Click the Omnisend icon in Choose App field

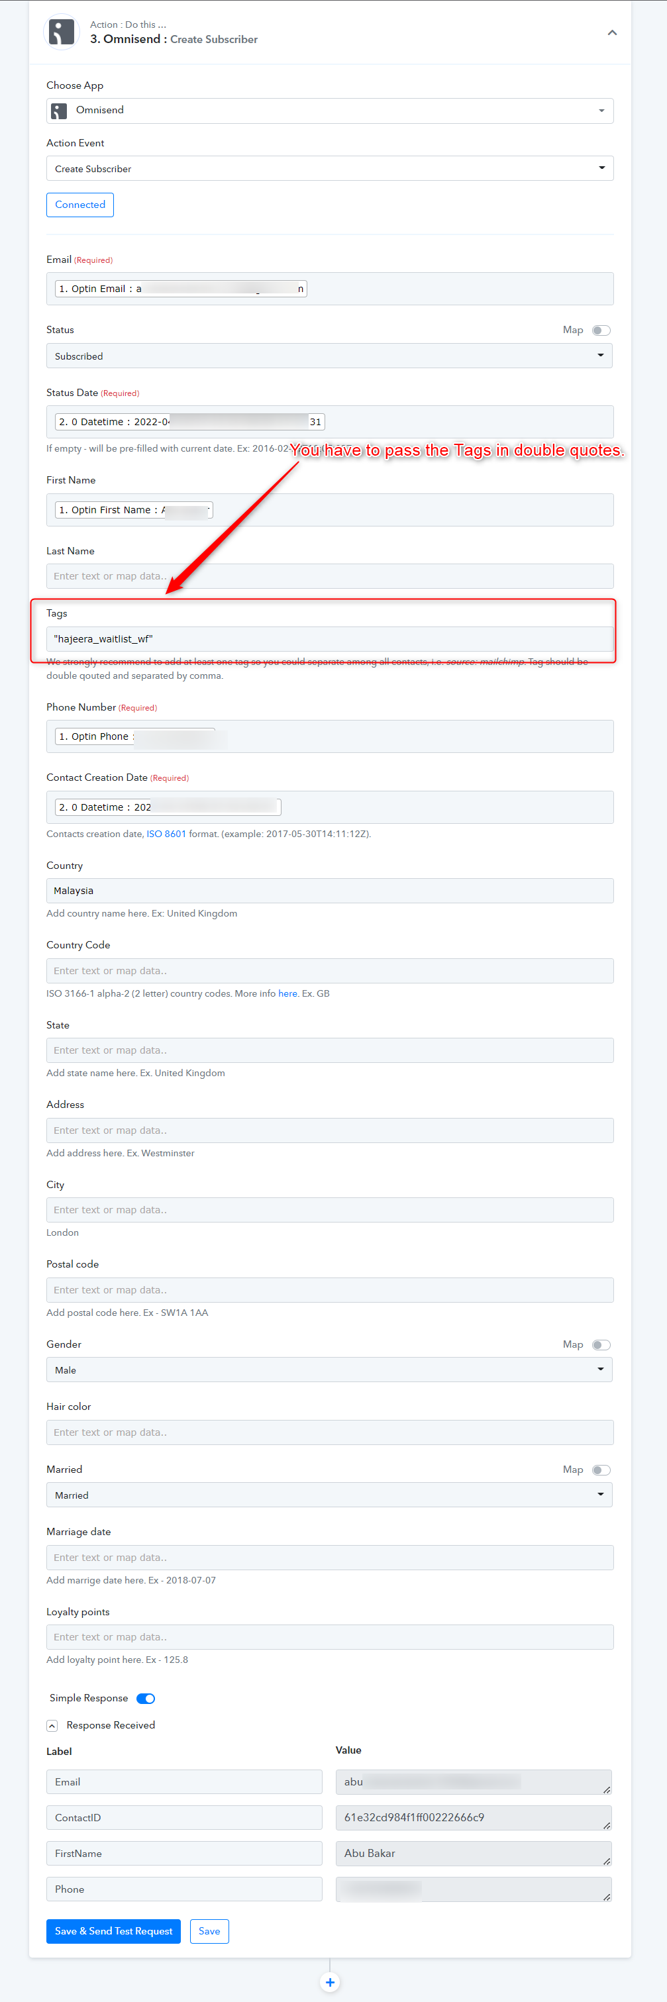click(59, 111)
